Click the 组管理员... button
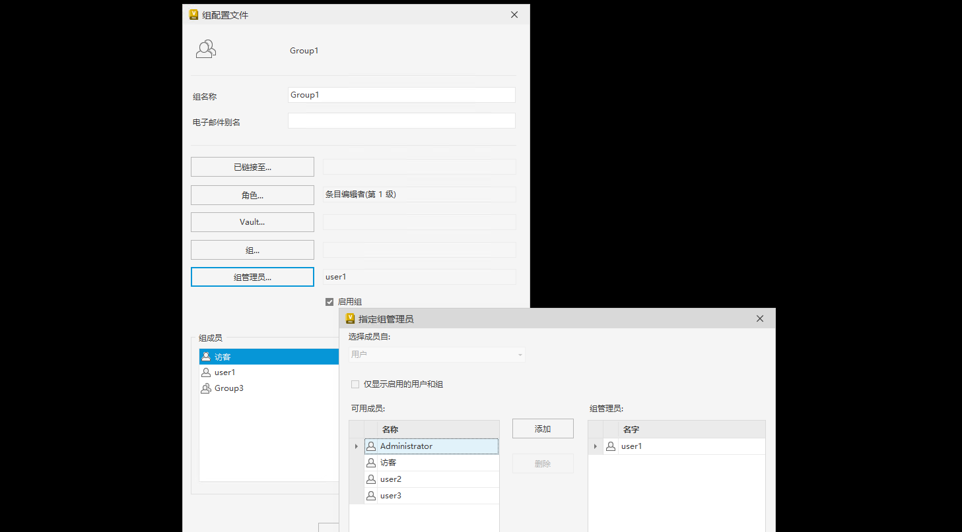This screenshot has height=532, width=962. [252, 277]
